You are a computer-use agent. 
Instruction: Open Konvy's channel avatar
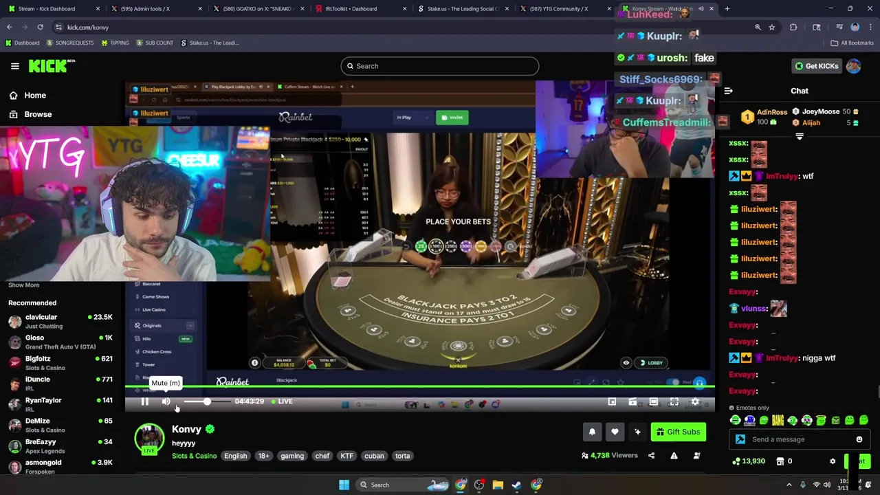tap(149, 439)
